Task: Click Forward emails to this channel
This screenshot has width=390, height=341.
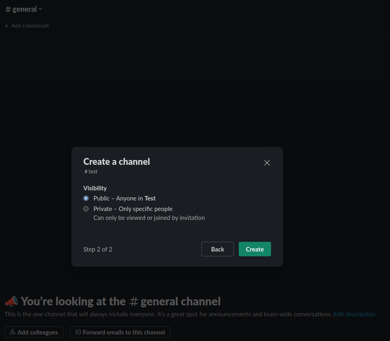Action: click(120, 332)
